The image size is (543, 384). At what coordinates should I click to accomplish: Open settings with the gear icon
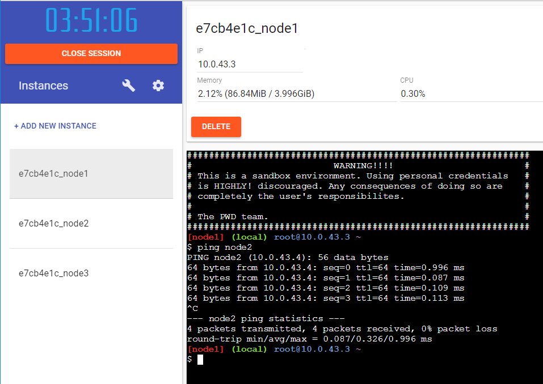point(158,86)
